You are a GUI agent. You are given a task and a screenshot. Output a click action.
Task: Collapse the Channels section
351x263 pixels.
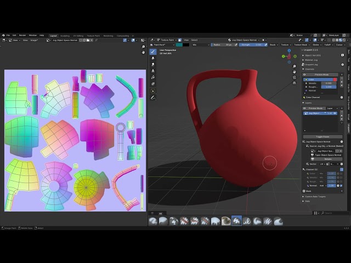[x=308, y=69]
